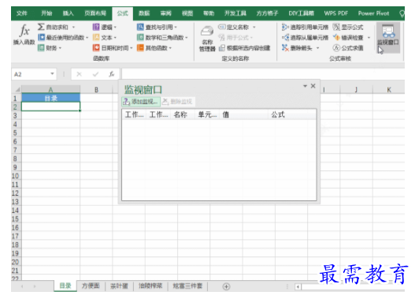Add a new sheet with plus button
The width and height of the screenshot is (415, 299).
tap(226, 286)
